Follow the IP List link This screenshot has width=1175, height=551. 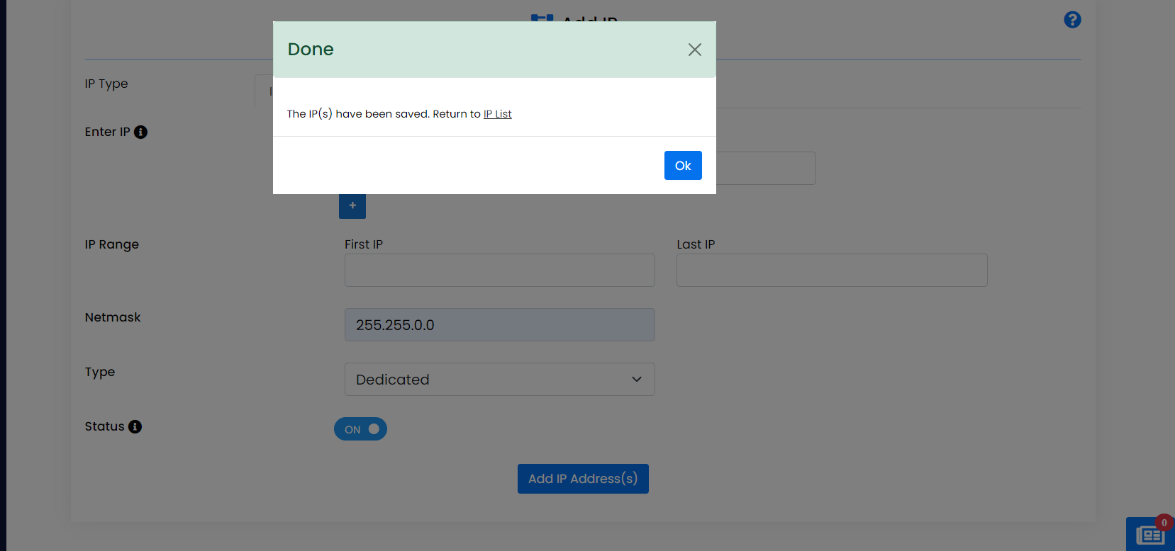click(x=497, y=114)
